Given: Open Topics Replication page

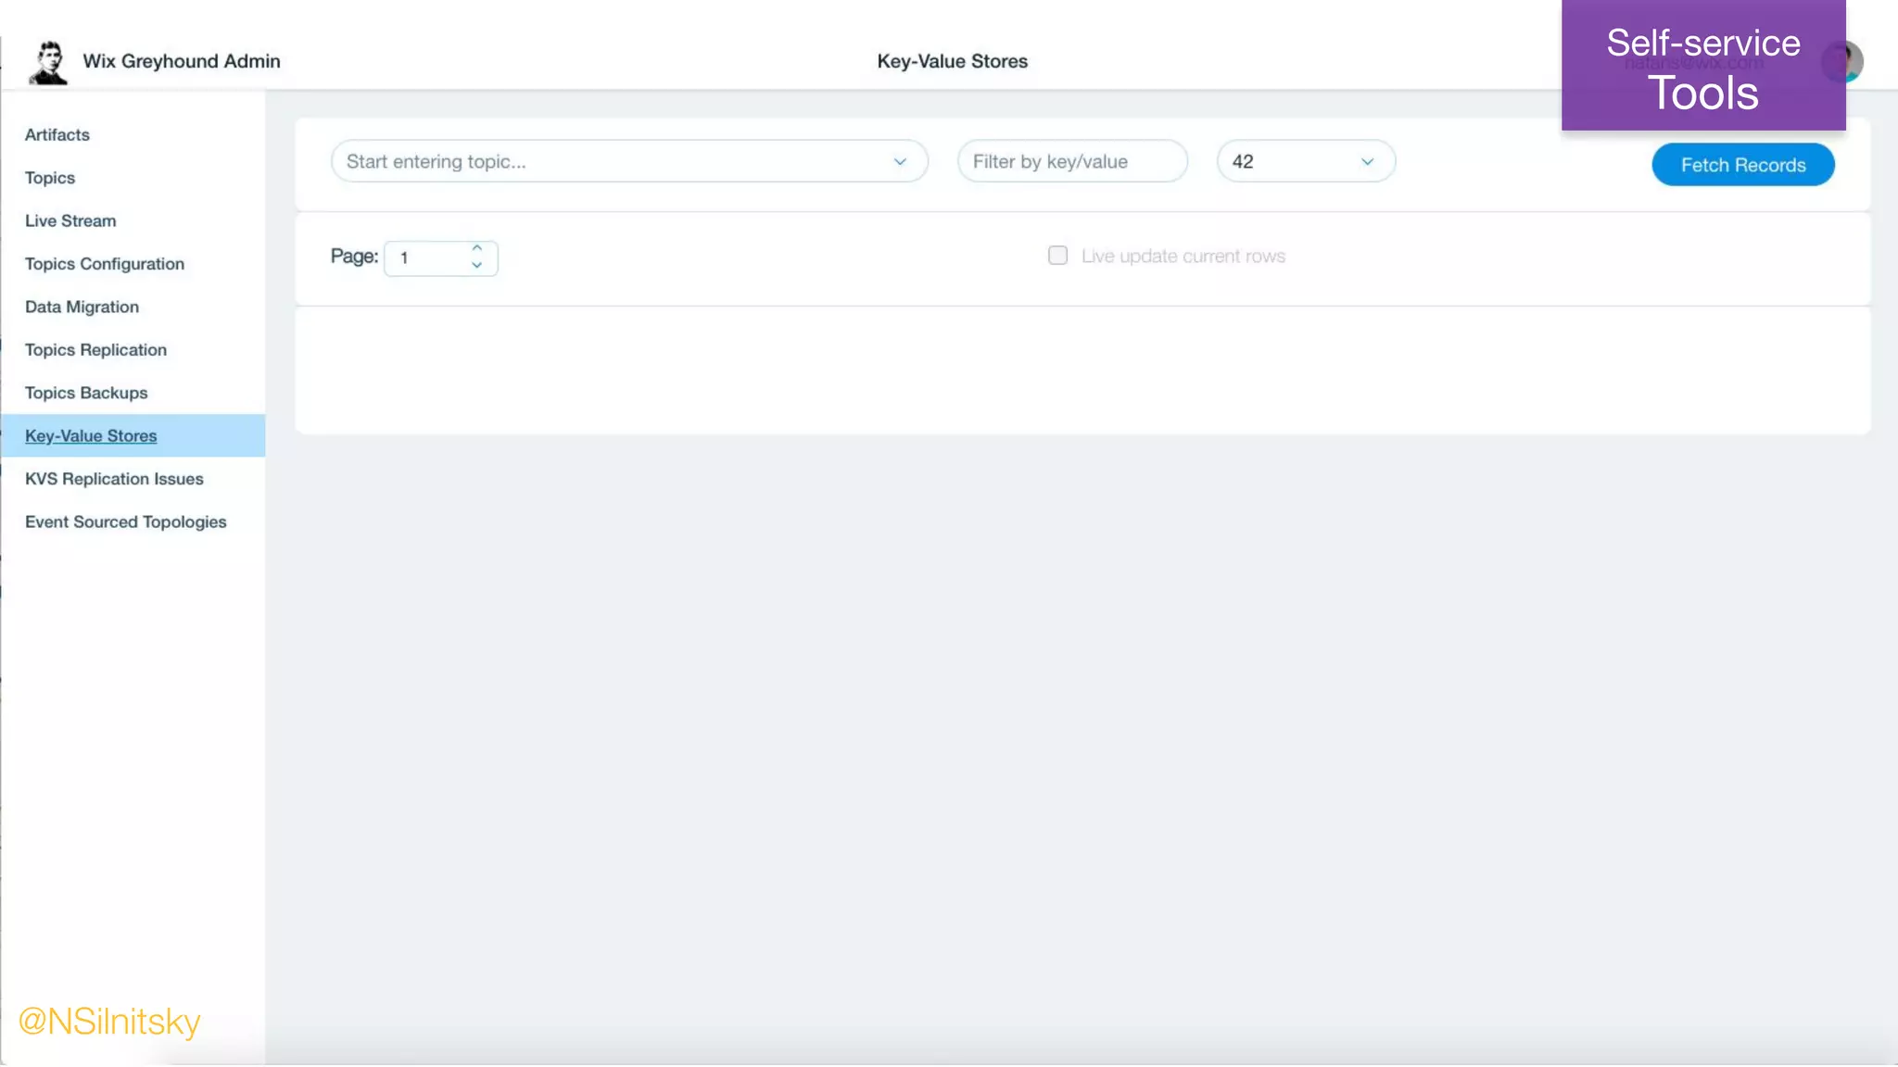Looking at the screenshot, I should [95, 350].
